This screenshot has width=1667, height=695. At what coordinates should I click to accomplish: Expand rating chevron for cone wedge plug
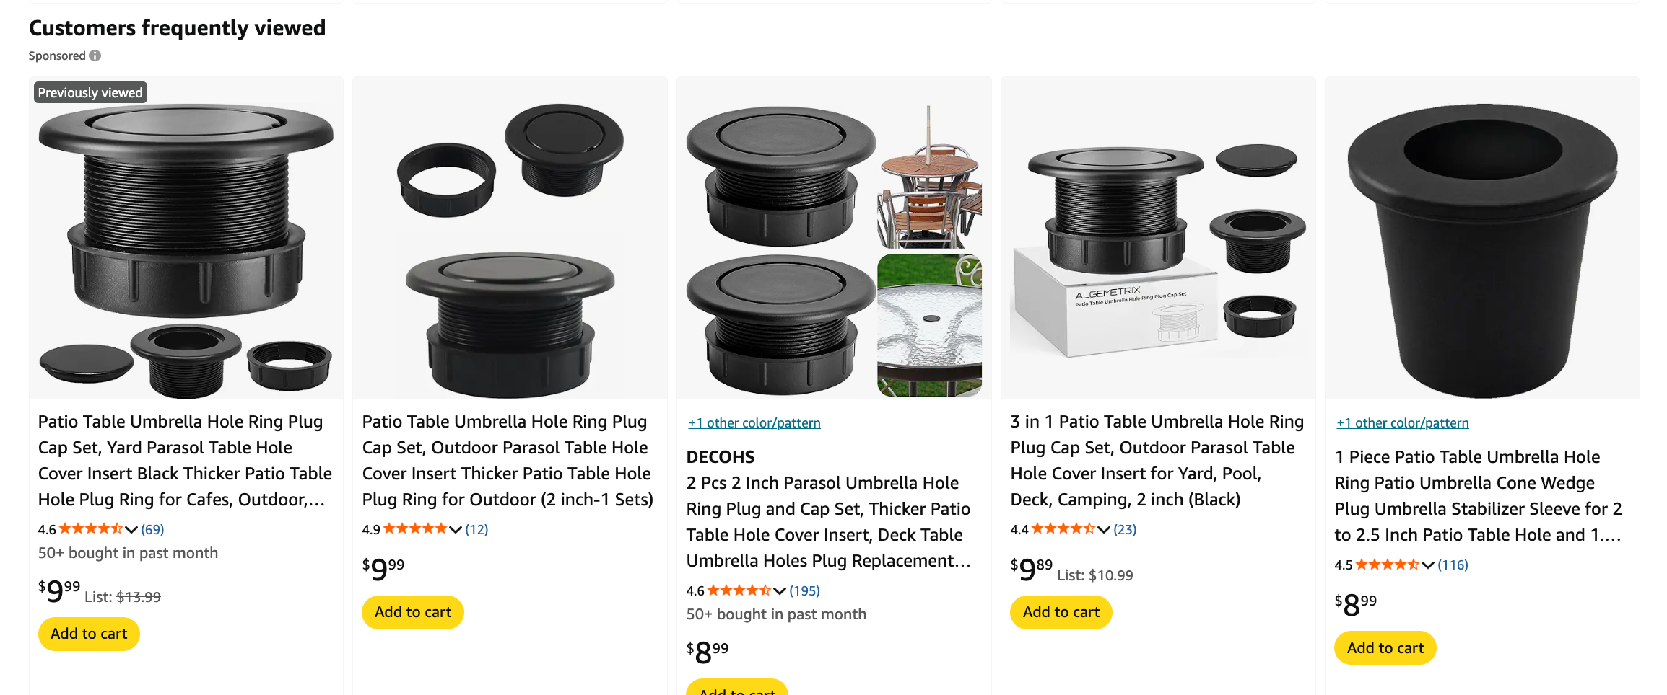[1428, 565]
